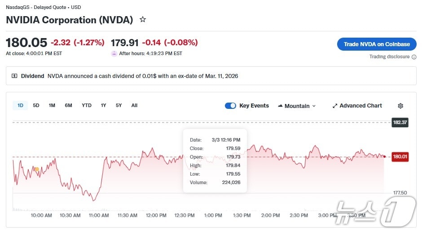Image resolution: width=422 pixels, height=233 pixels.
Task: Toggle the Key Events switch
Action: point(230,106)
